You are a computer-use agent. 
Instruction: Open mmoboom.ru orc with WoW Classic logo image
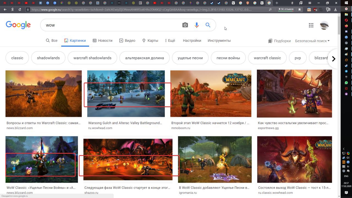coord(211,94)
